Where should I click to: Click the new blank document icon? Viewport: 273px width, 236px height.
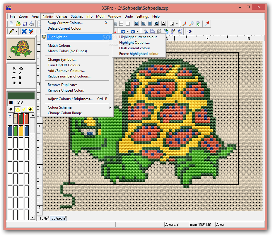pos(11,24)
